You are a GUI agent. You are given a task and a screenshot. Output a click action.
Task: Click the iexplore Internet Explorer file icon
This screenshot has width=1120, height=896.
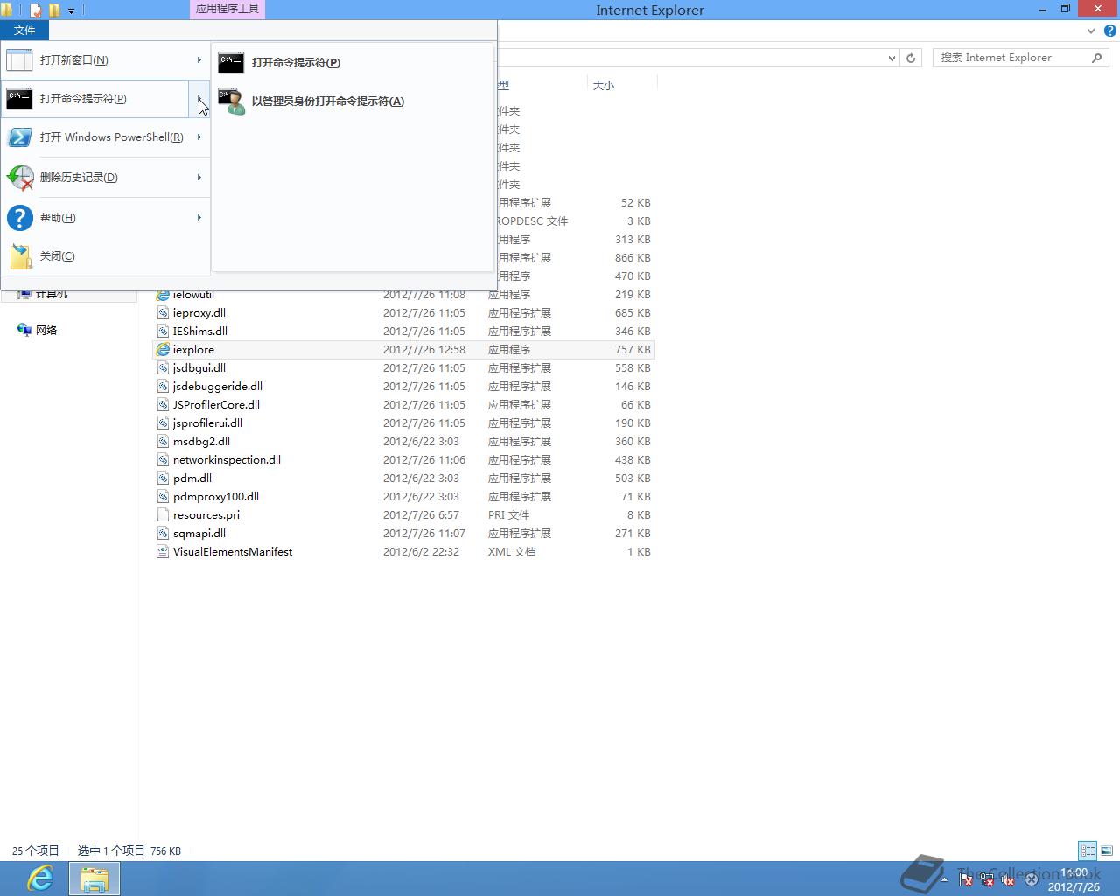tap(163, 349)
